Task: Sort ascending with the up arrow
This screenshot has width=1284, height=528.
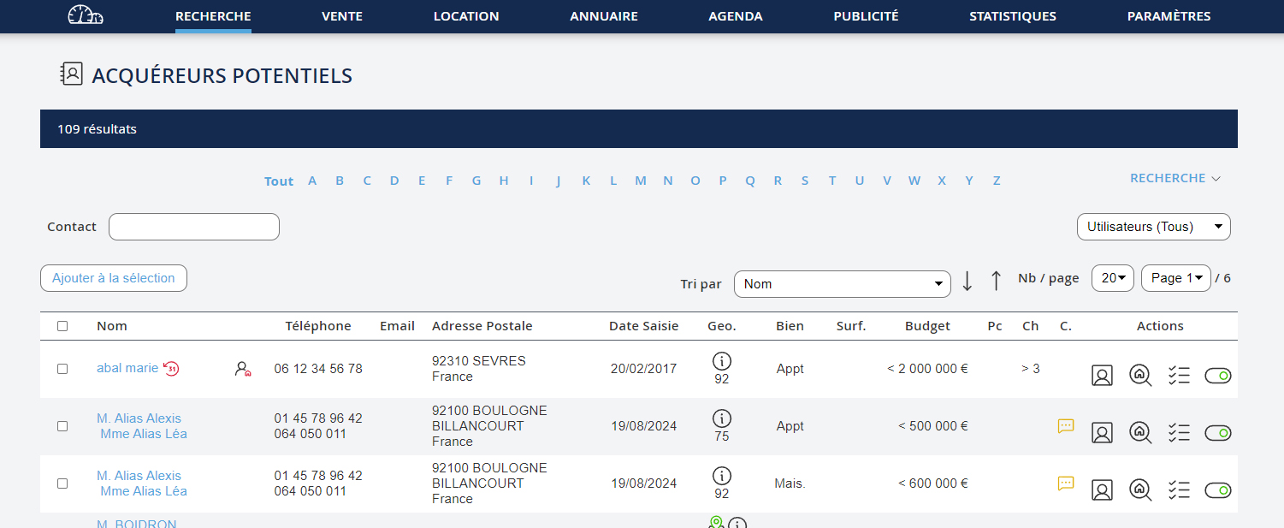Action: (x=996, y=281)
